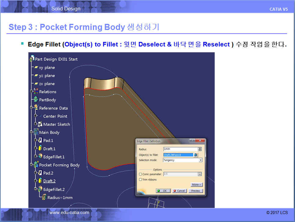Select Radius=1mm parameter in tree
This screenshot has width=295, height=222.
(60, 198)
